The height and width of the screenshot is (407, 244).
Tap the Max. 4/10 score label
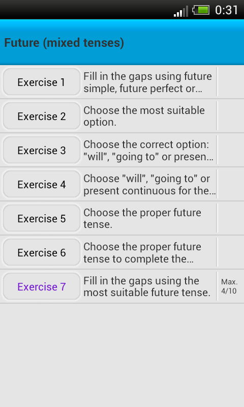click(229, 286)
